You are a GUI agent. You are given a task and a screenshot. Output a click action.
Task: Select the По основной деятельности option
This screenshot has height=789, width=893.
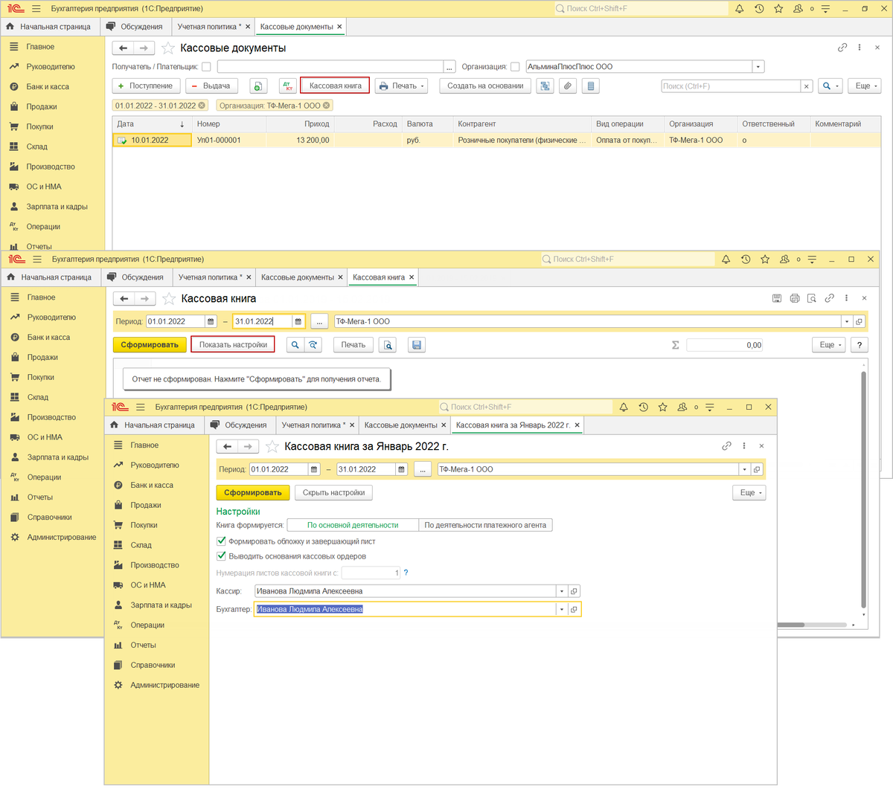[353, 525]
